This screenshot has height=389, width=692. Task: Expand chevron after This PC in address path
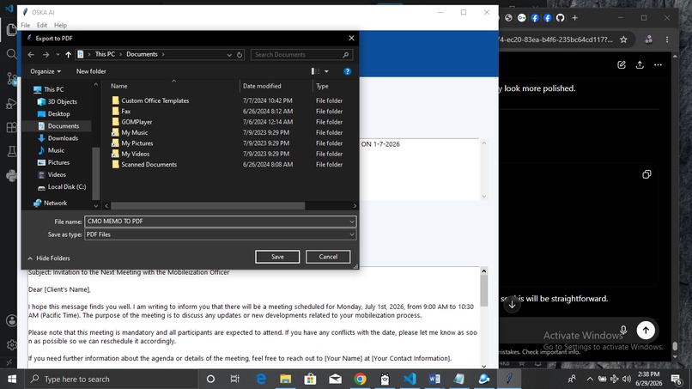click(x=120, y=54)
